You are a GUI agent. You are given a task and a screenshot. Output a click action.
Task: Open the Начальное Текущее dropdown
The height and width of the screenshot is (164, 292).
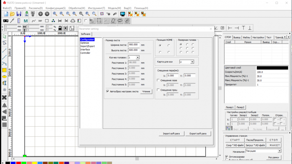(x=279, y=151)
